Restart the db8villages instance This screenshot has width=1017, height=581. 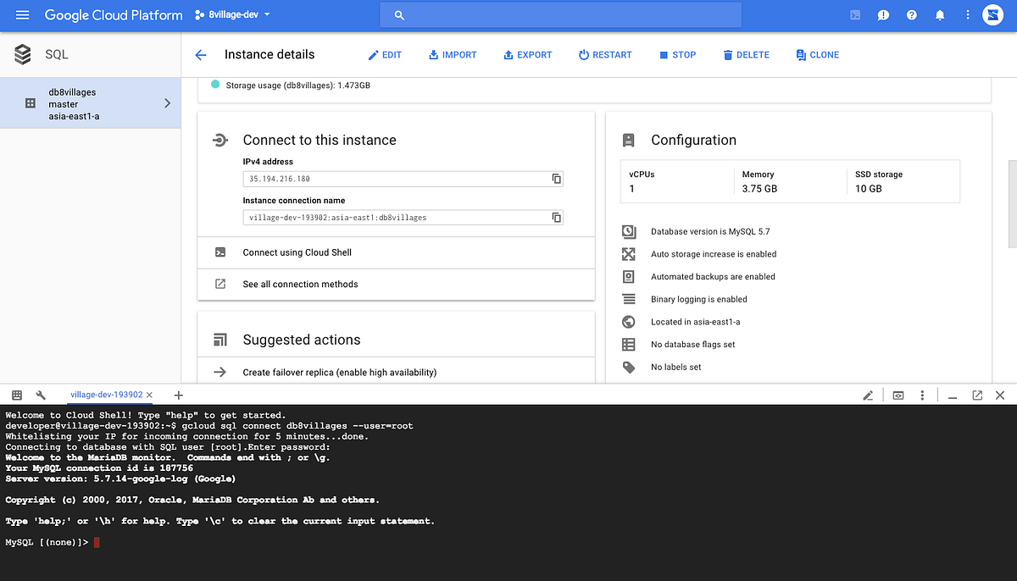tap(605, 54)
